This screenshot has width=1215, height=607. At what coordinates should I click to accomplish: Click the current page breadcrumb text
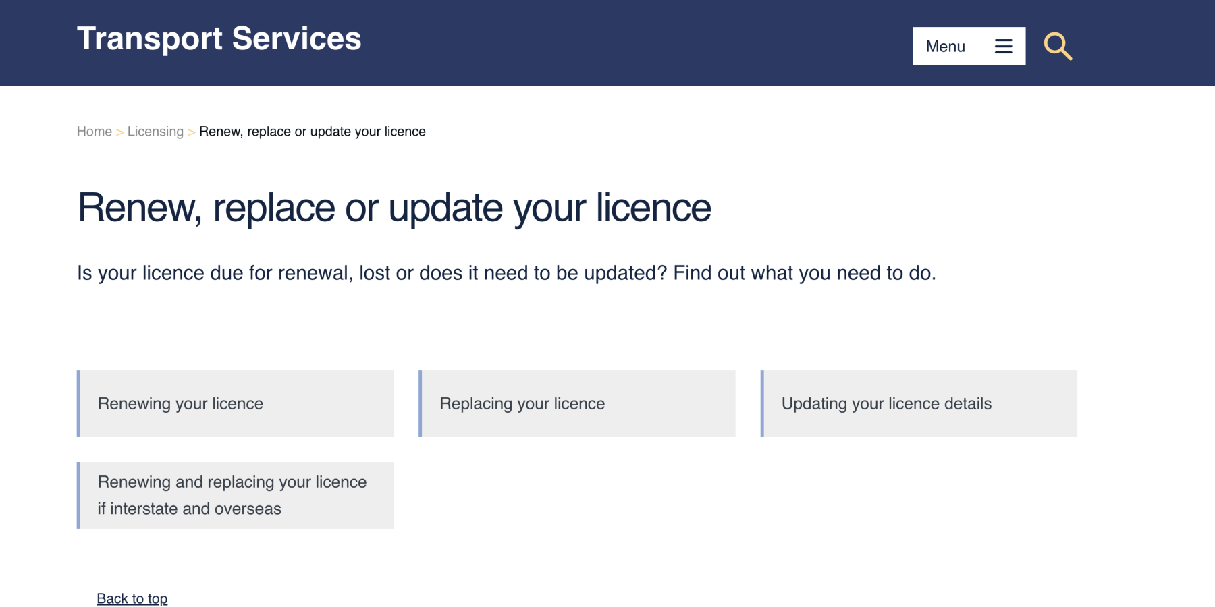(312, 132)
